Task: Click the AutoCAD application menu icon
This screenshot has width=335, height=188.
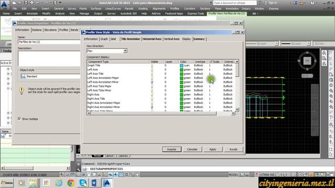Action: pyautogui.click(x=5, y=5)
